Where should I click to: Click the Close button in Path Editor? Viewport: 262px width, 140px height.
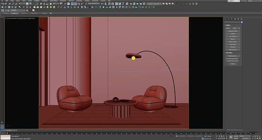[x=233, y=64]
